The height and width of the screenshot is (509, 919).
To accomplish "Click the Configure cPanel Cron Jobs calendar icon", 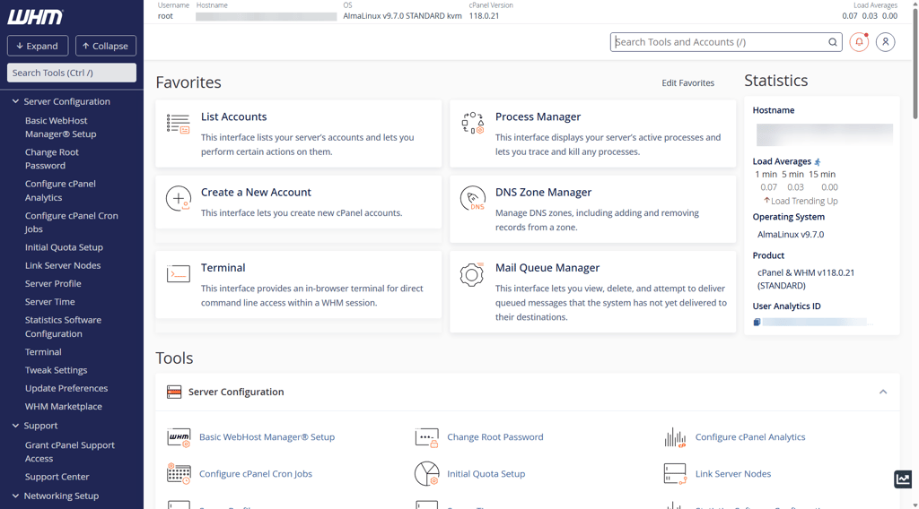I will [179, 474].
